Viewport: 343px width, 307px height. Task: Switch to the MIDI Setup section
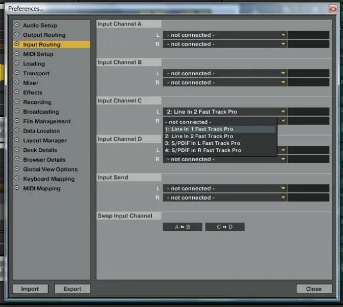tap(38, 54)
